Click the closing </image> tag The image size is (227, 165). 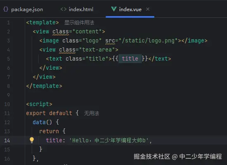(x=194, y=41)
